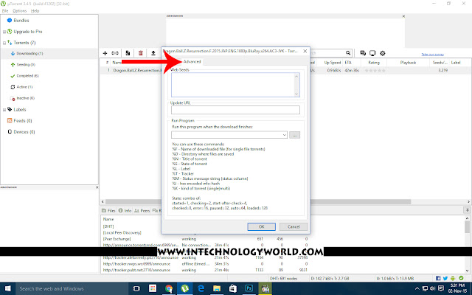This screenshot has width=472, height=295.
Task: Click the Twitter icon in status bar
Action: (x=445, y=278)
